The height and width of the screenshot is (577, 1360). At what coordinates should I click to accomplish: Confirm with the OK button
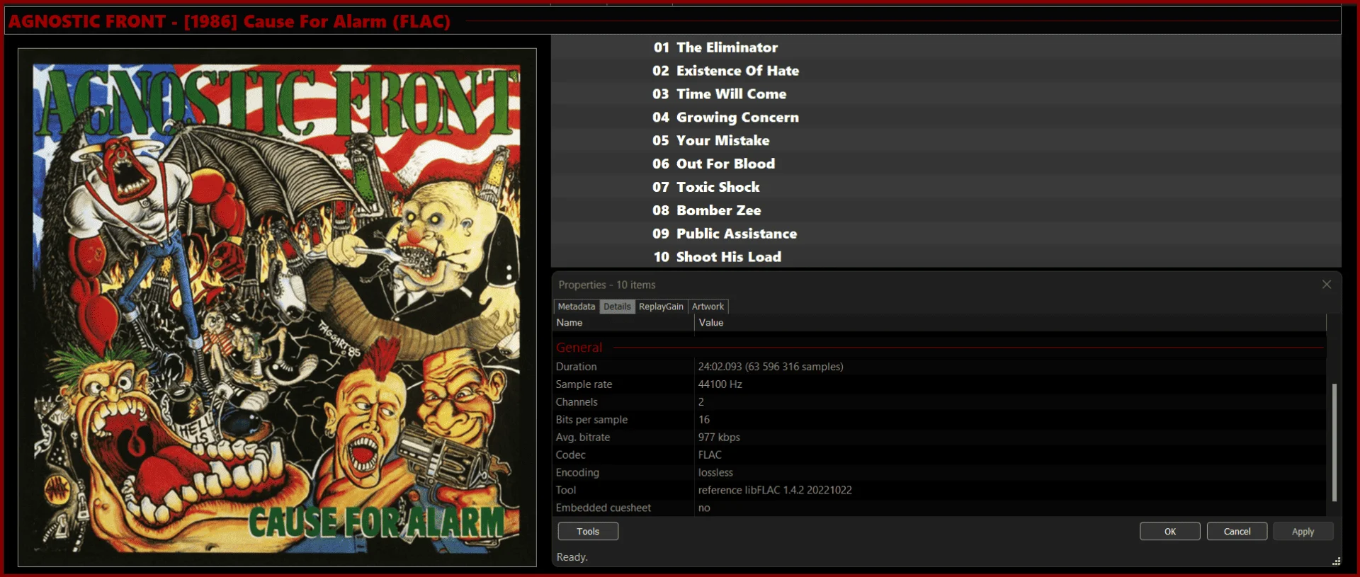1169,531
